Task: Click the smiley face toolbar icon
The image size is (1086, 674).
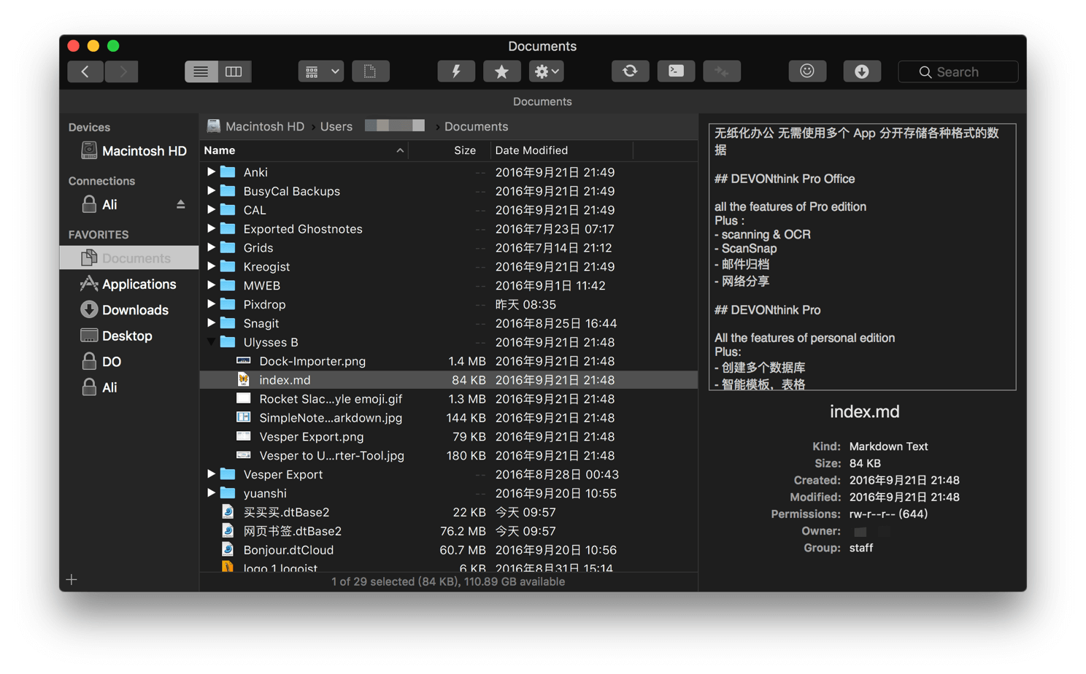Action: coord(807,71)
